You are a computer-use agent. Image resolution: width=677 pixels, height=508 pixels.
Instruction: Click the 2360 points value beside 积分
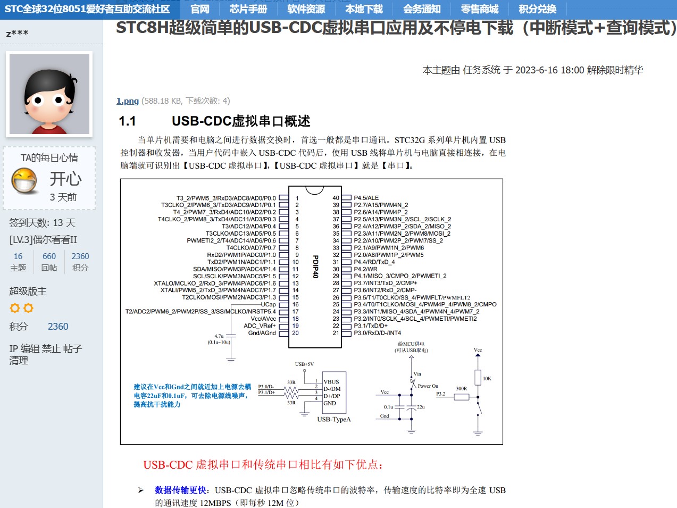[58, 327]
